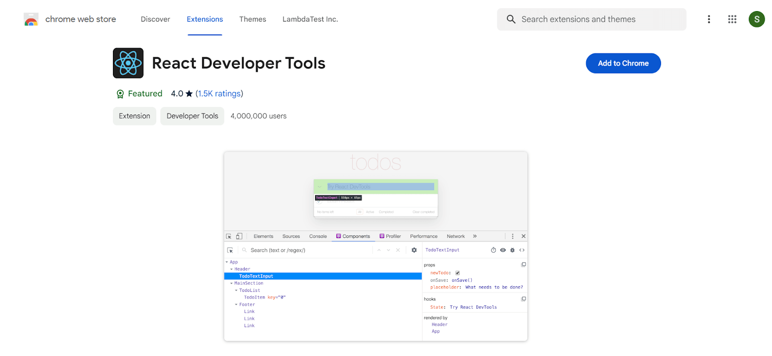This screenshot has width=772, height=356.
Task: Open the Extensions tab
Action: [x=205, y=19]
